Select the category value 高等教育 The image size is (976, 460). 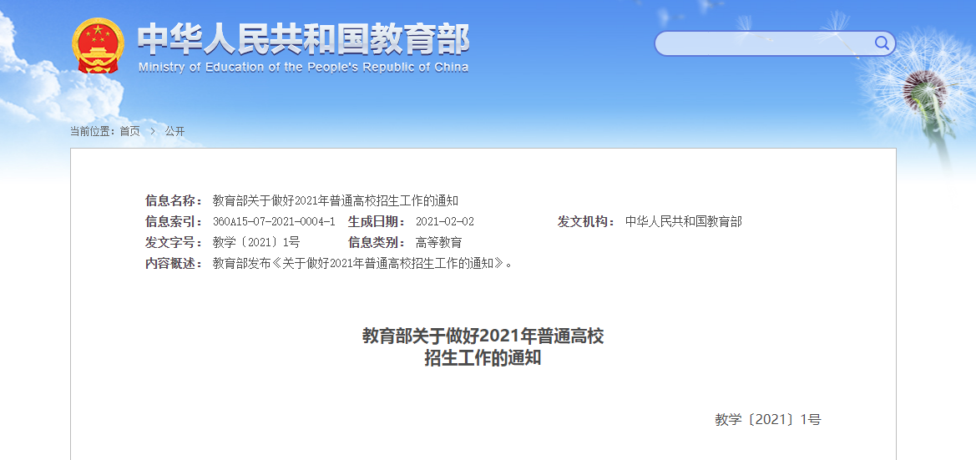point(439,242)
